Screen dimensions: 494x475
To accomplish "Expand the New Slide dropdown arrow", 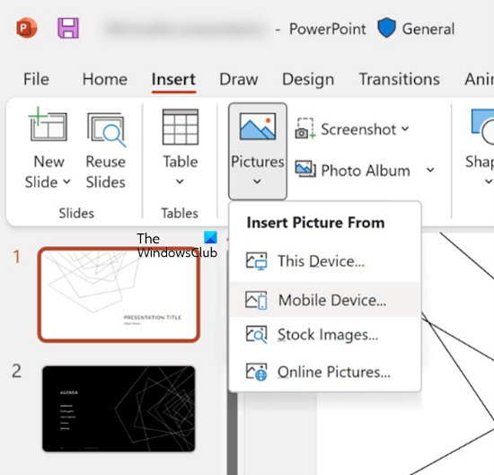I will [66, 181].
